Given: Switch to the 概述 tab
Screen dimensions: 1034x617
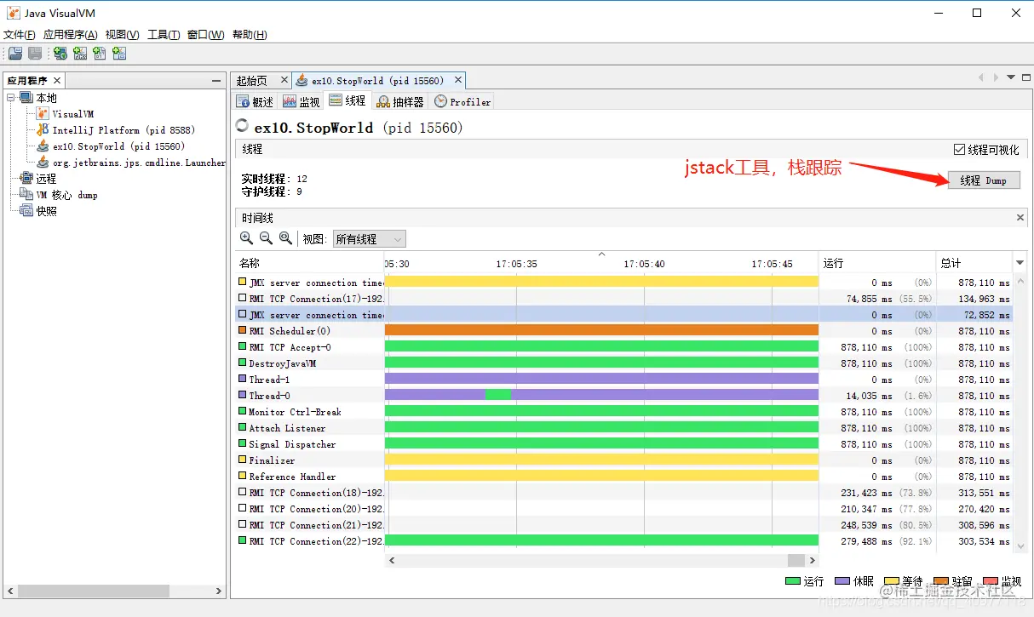Looking at the screenshot, I should (x=255, y=101).
